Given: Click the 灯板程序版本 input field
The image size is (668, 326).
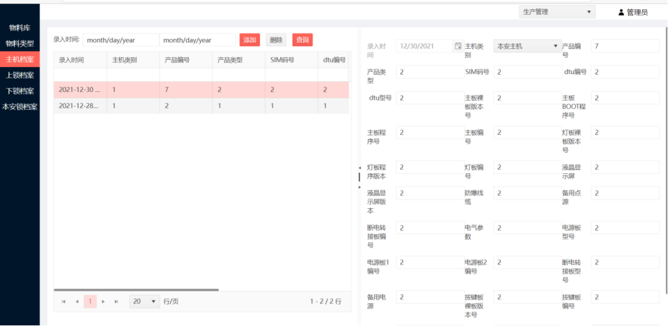Looking at the screenshot, I should click(430, 167).
